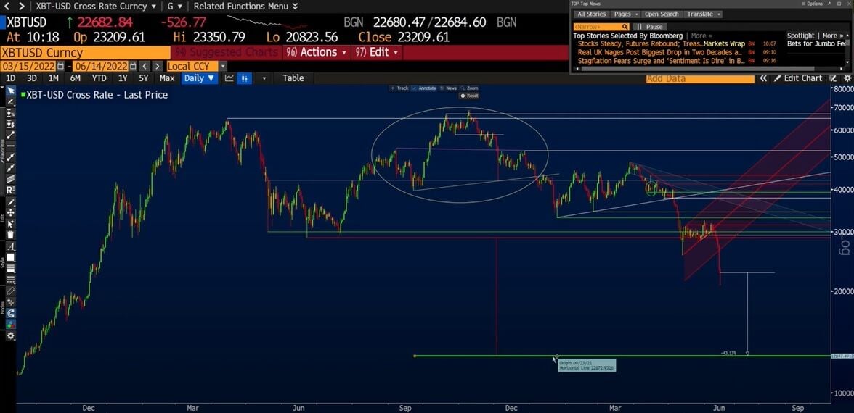Open the multicolor palette icon in left toolbar
The width and height of the screenshot is (854, 413).
point(11,324)
